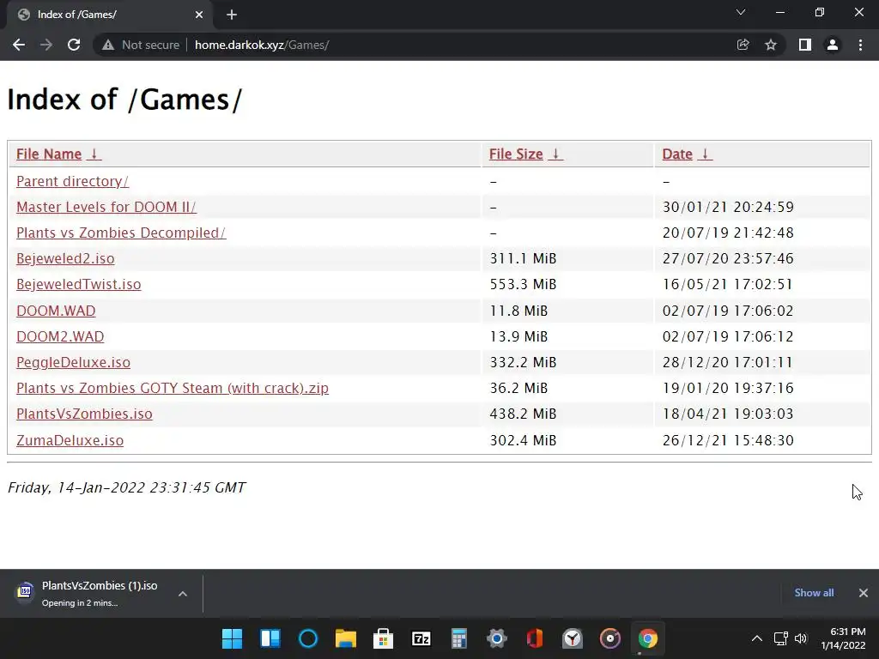Open Cortana circle icon in taskbar

coord(308,638)
